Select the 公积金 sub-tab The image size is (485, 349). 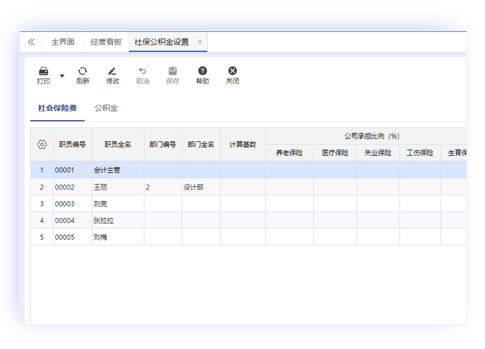[106, 108]
